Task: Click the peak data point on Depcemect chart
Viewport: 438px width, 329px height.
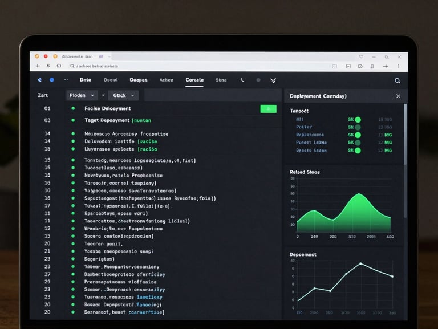Action: tap(360, 263)
